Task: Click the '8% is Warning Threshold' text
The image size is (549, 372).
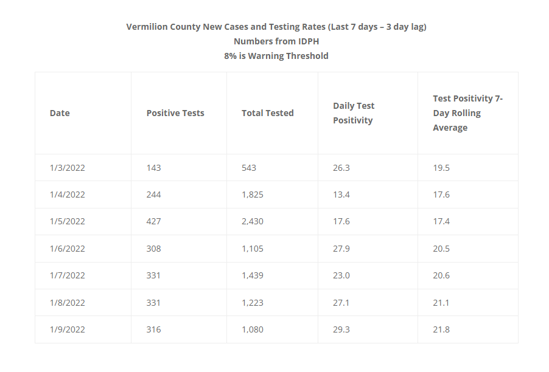Action: click(x=276, y=56)
